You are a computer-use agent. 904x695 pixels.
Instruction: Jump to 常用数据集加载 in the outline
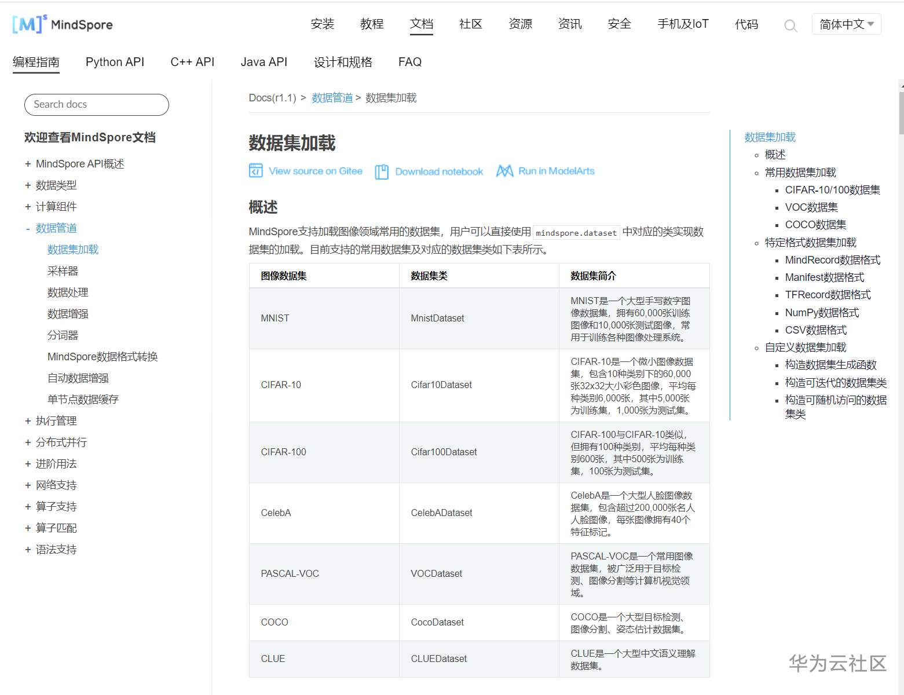point(800,173)
